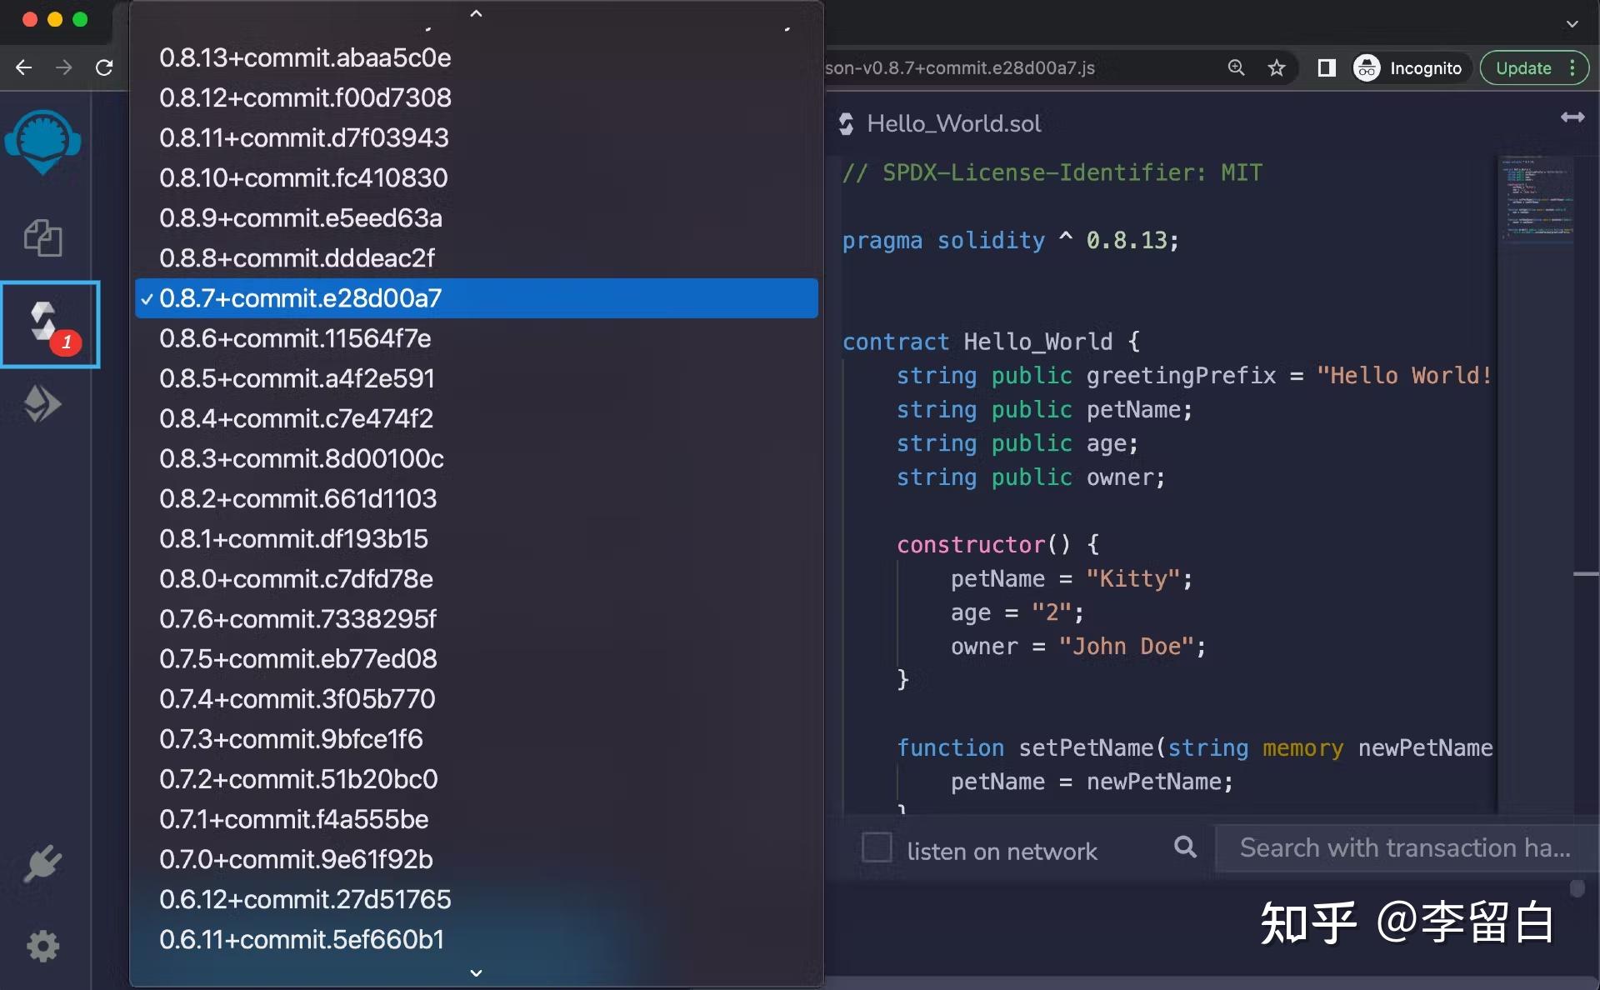Screen dimensions: 1600x990
Task: Open Remix home logo icon
Action: [x=43, y=142]
